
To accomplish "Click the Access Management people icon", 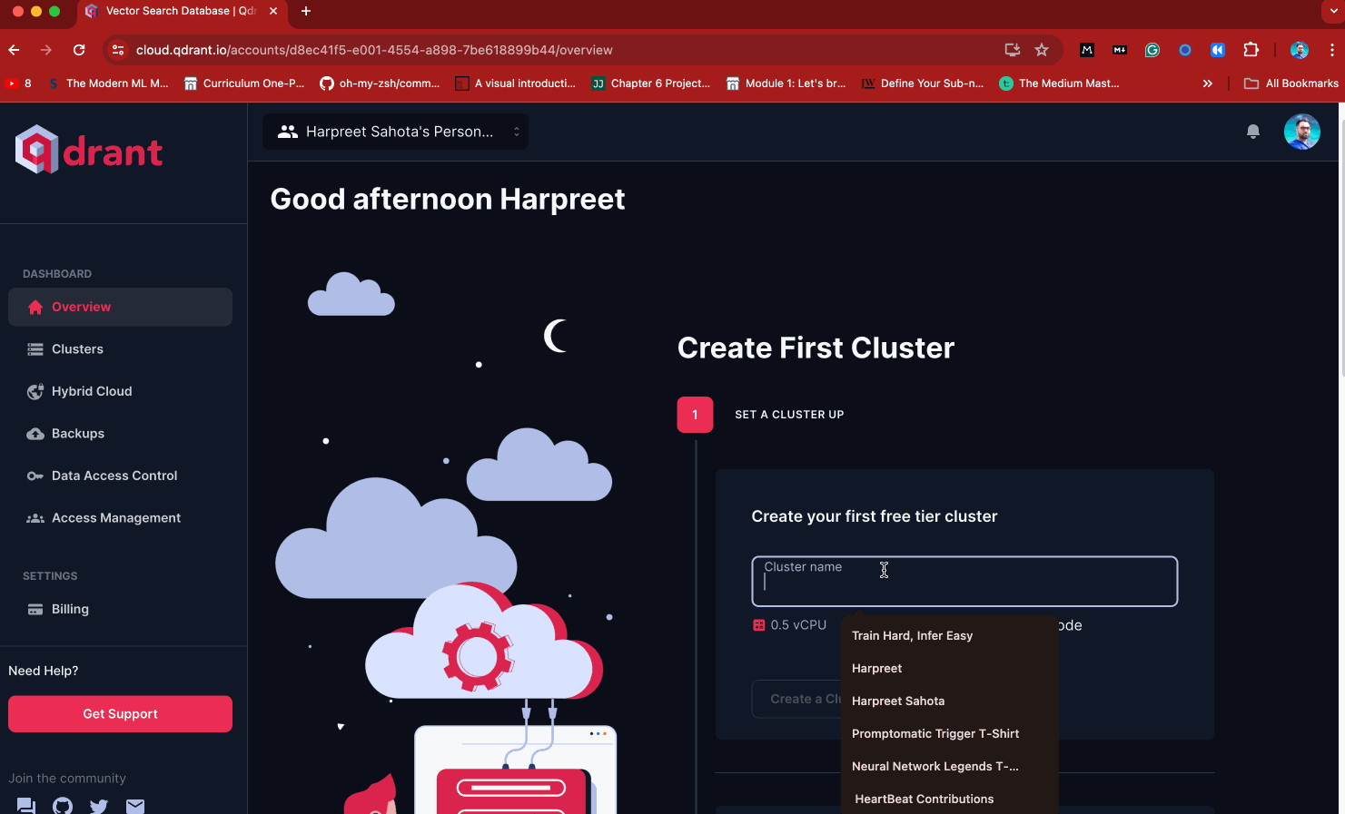I will [x=35, y=518].
